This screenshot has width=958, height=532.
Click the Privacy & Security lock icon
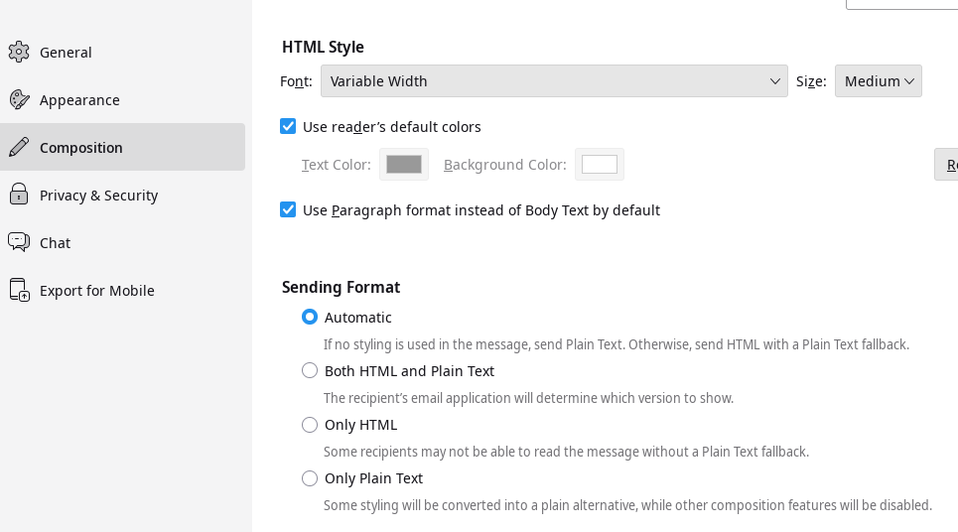pyautogui.click(x=19, y=195)
